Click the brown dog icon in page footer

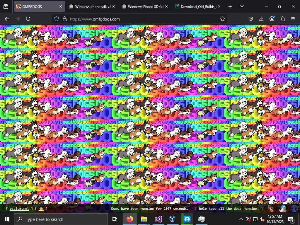(x=271, y=209)
